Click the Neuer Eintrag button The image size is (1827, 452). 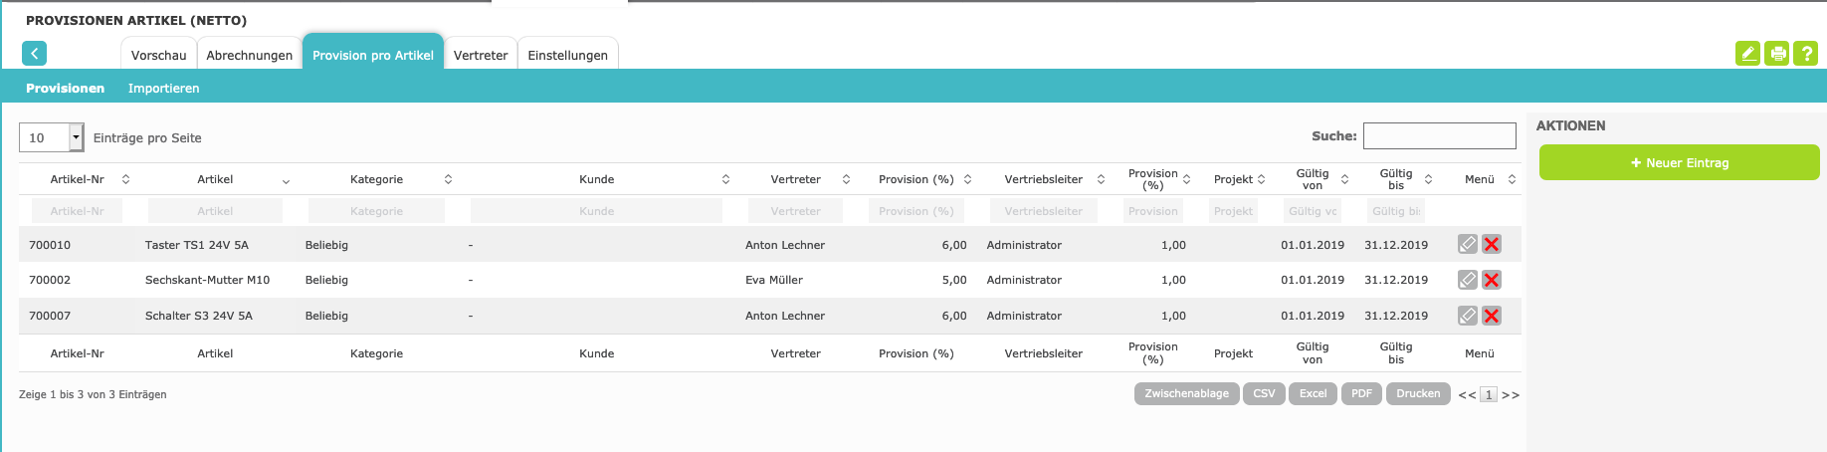point(1679,162)
